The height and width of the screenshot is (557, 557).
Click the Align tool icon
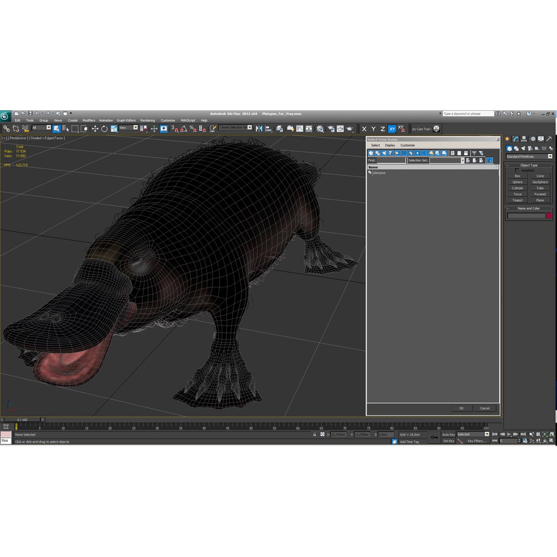tap(269, 128)
